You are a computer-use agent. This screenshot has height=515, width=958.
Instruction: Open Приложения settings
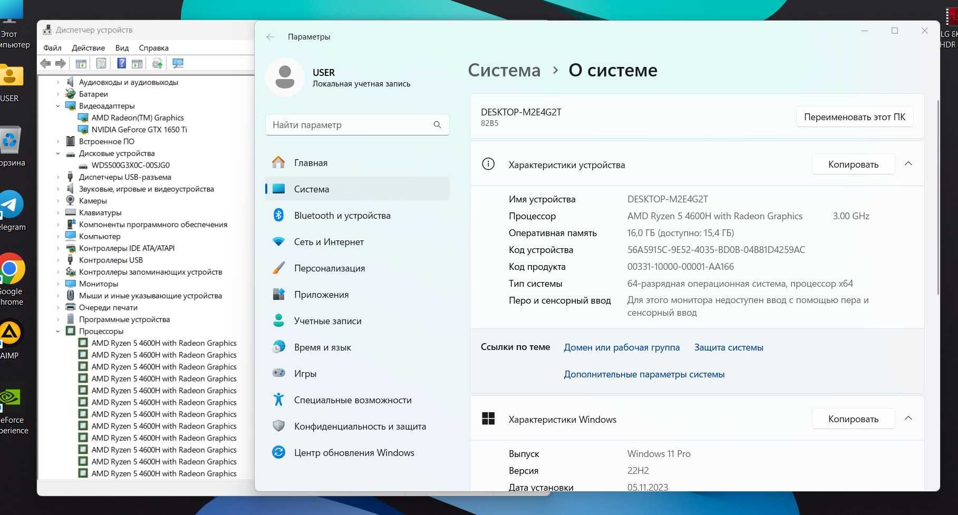point(357,295)
